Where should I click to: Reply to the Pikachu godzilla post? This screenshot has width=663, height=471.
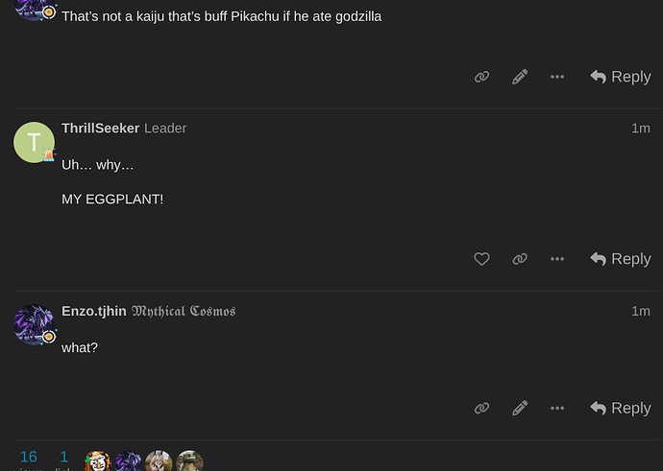tap(621, 77)
